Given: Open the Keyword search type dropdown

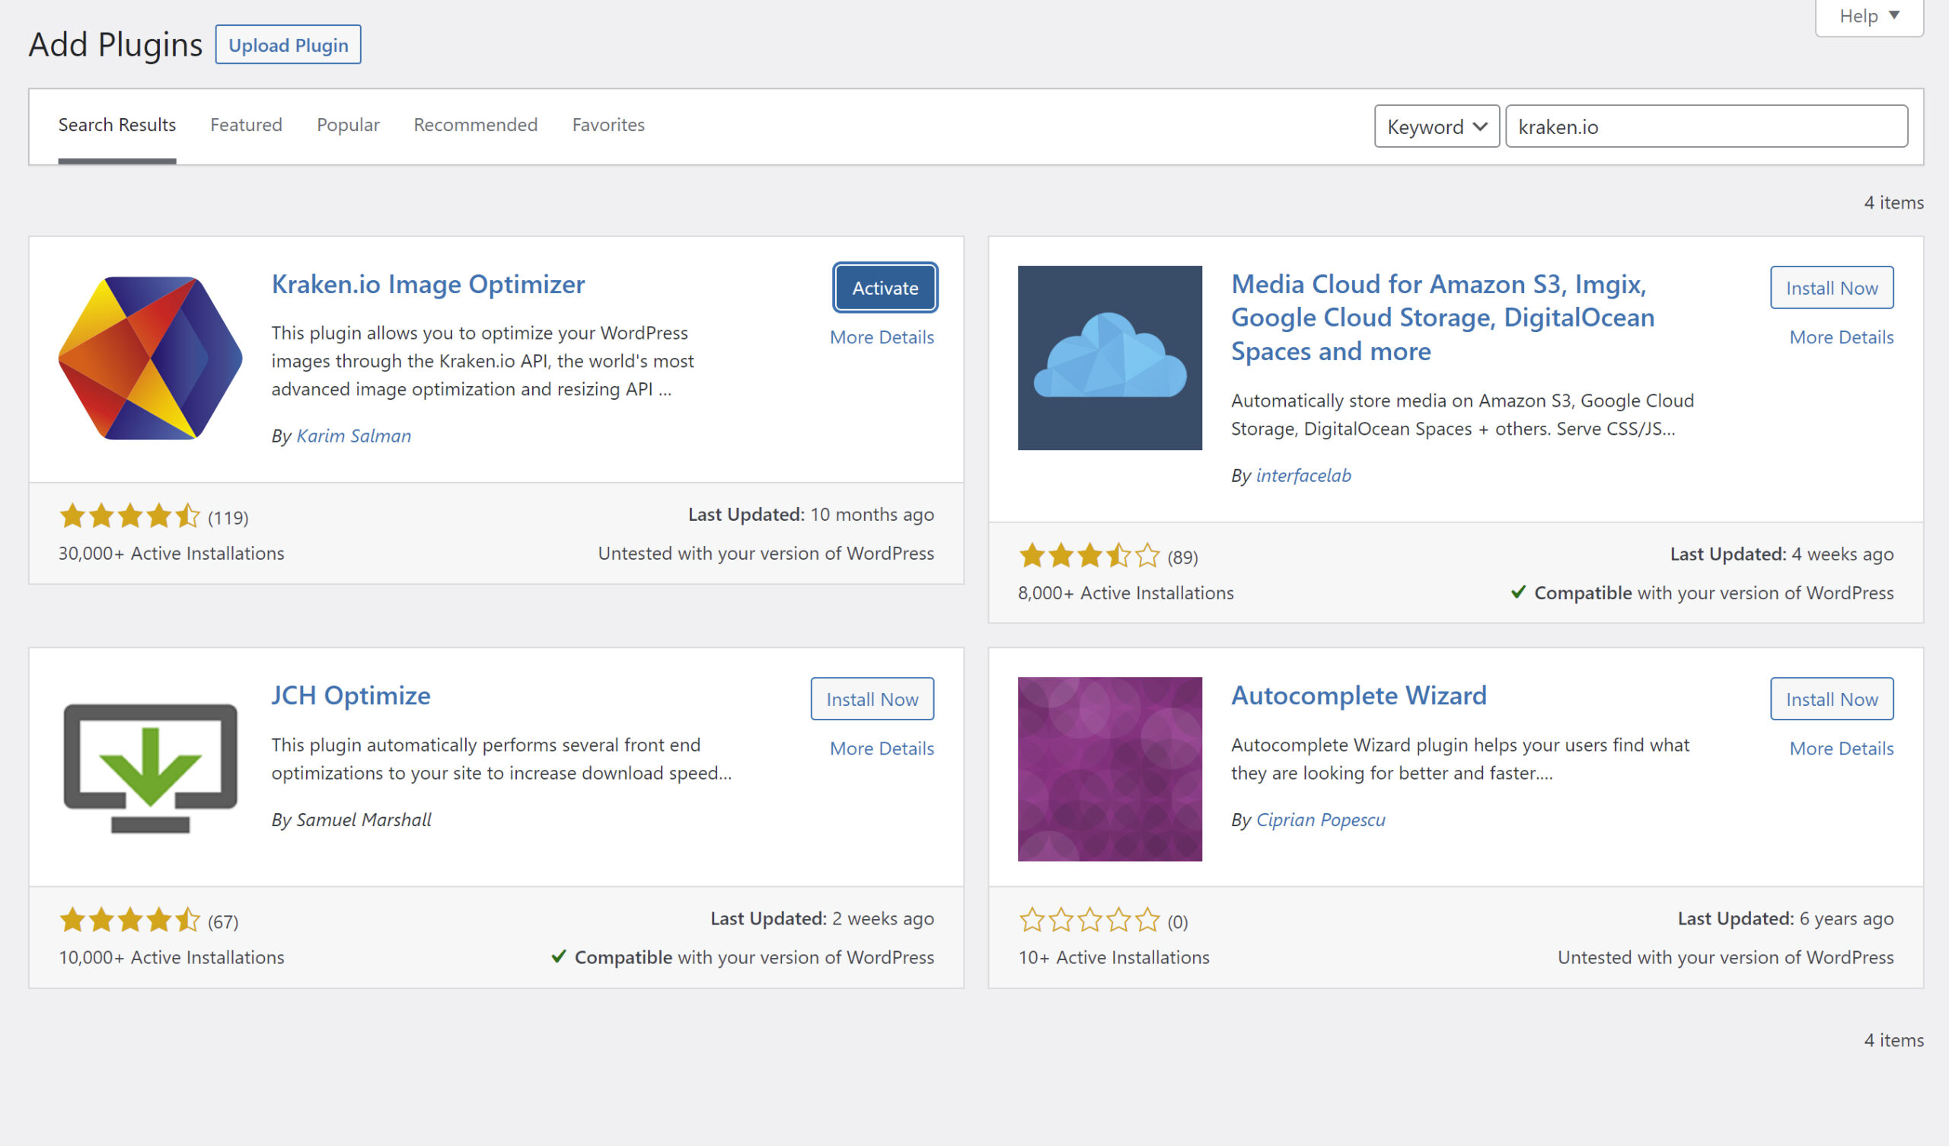Looking at the screenshot, I should 1436,126.
